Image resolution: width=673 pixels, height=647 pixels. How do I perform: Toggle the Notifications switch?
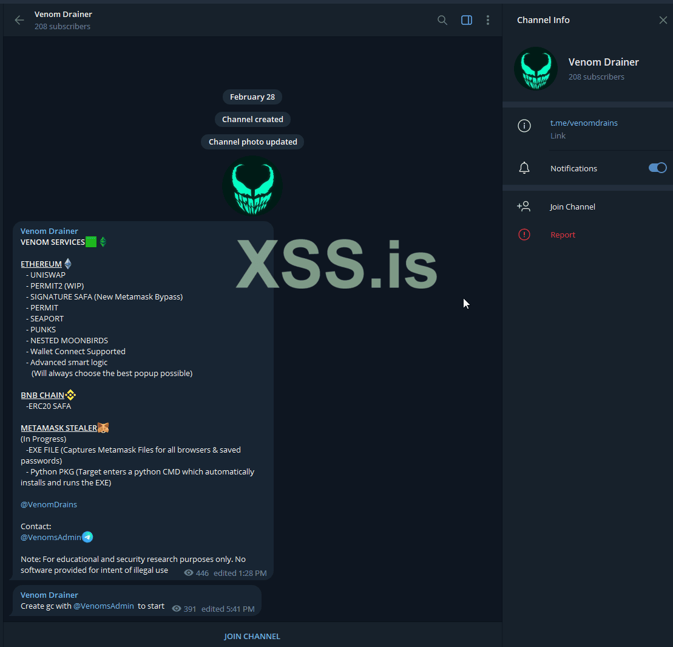point(657,168)
